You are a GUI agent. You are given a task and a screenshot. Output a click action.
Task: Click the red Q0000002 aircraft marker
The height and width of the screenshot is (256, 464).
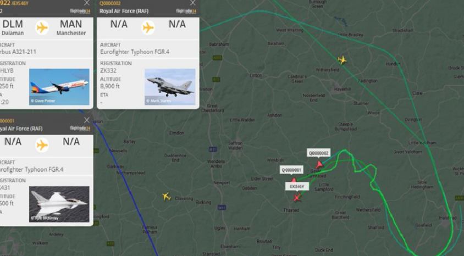point(319,164)
